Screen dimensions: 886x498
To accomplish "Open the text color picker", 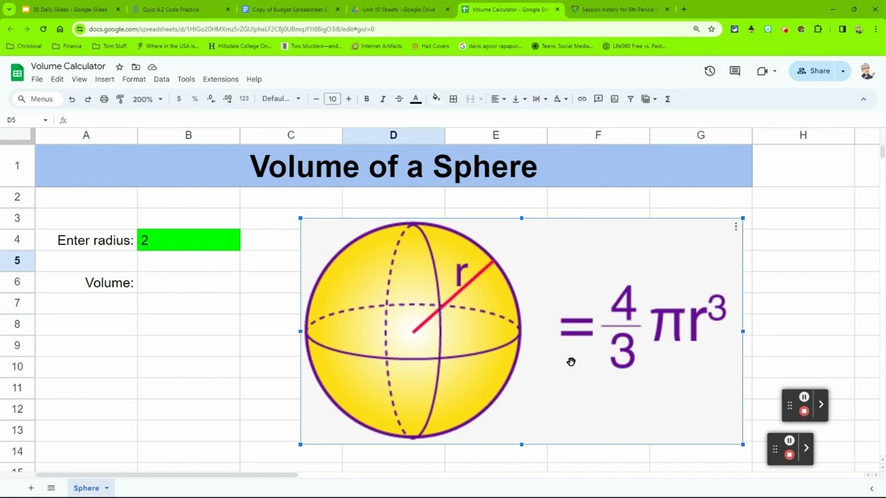I will (416, 99).
